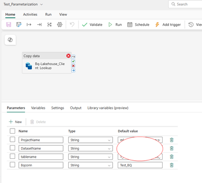The image size is (202, 183).
Task: Open the Output tab
Action: tap(76, 108)
